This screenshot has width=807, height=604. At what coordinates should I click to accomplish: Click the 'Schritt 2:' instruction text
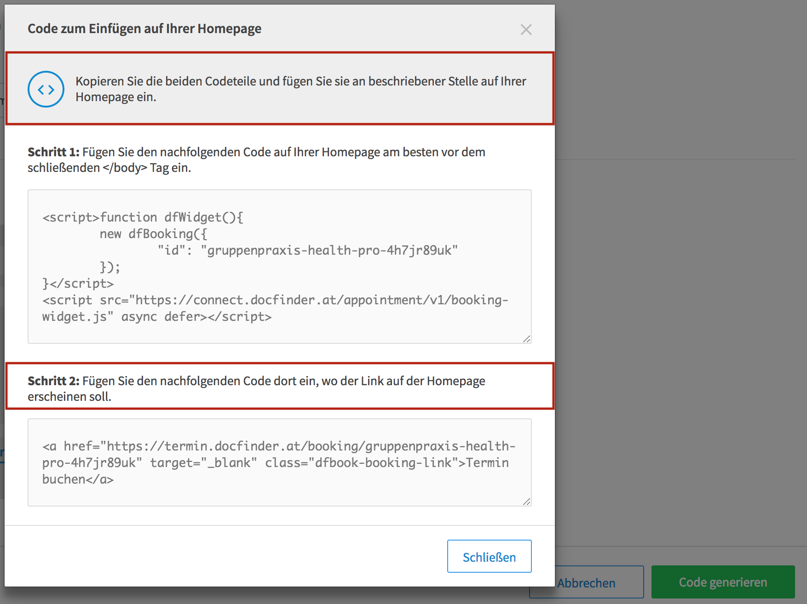pos(256,388)
